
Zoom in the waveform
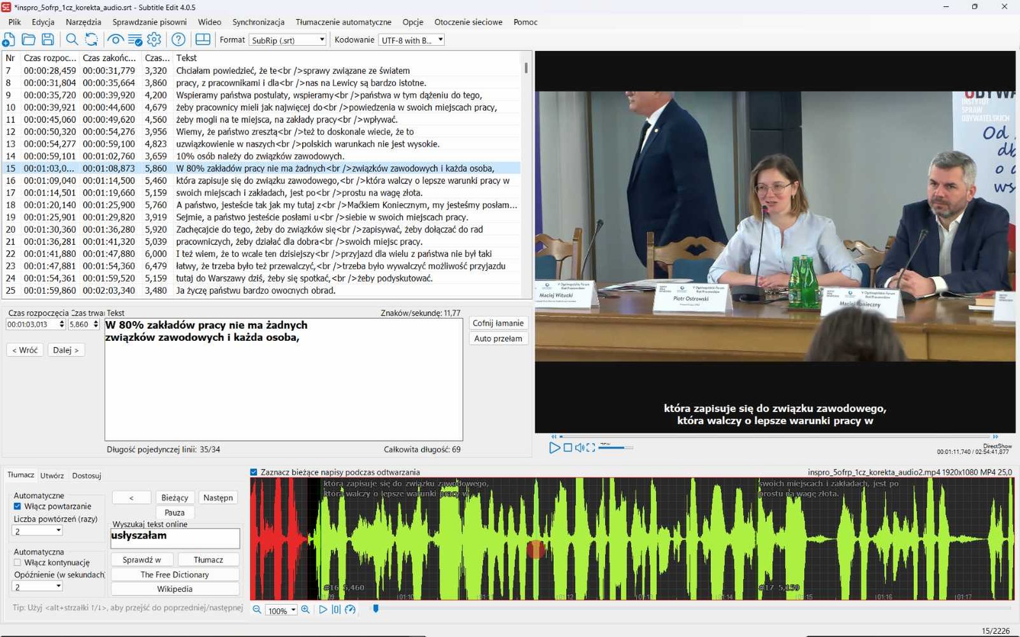305,610
